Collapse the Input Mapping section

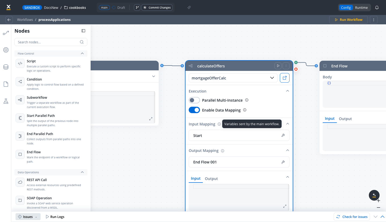288,124
